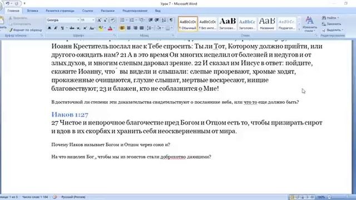Redo action in quick access toolbar
Screen dimensions: 356x200
click(16, 3)
